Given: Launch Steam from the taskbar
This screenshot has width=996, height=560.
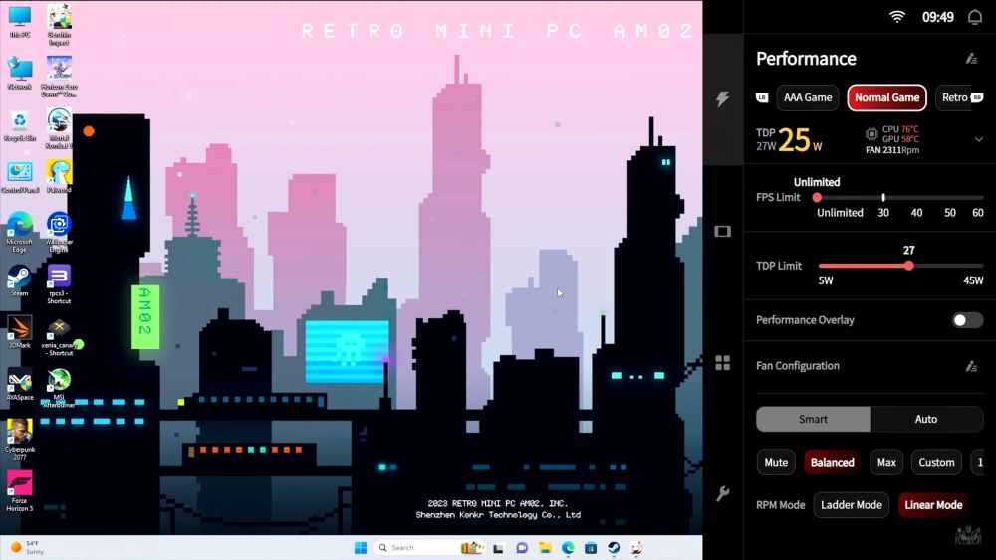Looking at the screenshot, I should point(614,548).
